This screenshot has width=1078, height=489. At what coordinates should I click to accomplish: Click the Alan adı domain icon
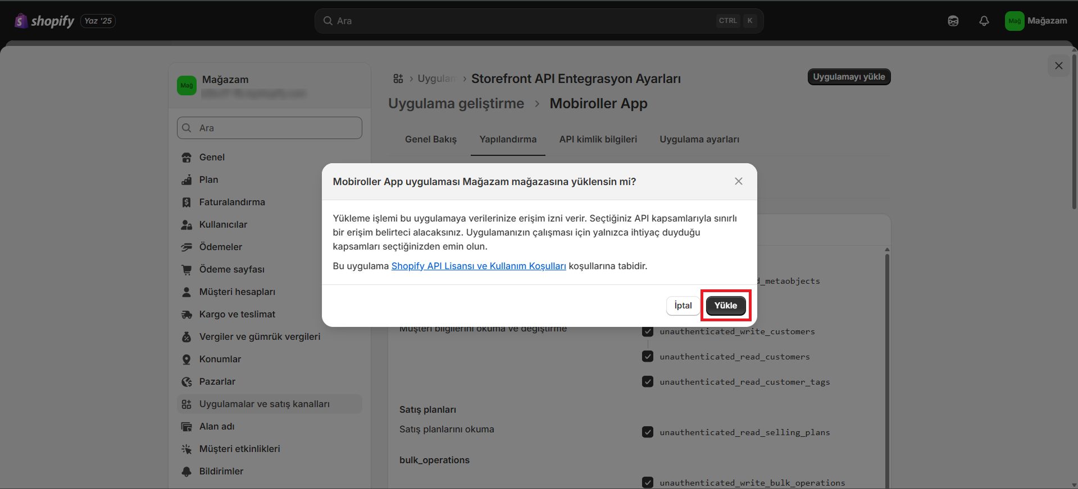187,427
